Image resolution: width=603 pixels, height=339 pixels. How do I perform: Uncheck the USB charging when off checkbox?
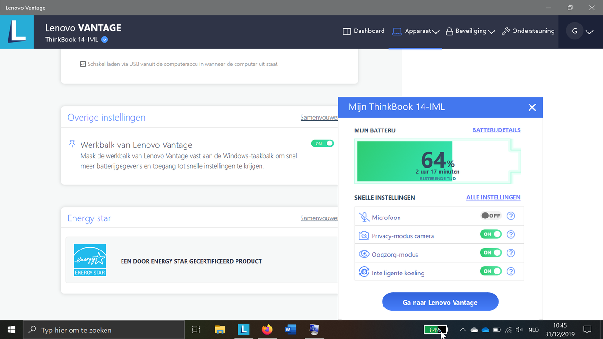83,64
